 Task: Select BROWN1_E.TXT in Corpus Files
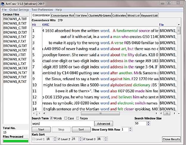coord(15,37)
